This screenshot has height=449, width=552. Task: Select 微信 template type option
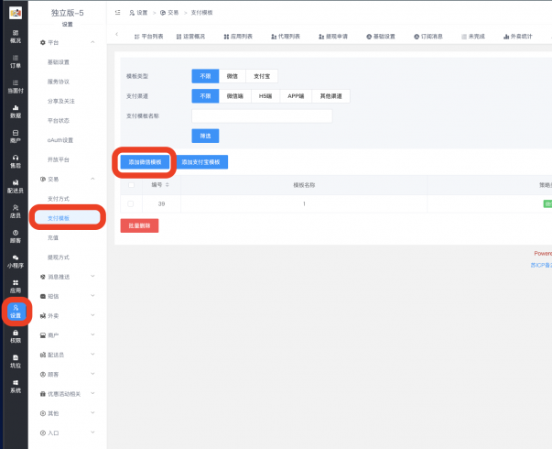[233, 76]
